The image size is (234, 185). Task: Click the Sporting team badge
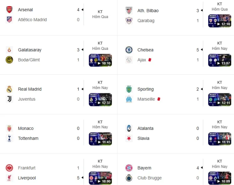coord(129,89)
